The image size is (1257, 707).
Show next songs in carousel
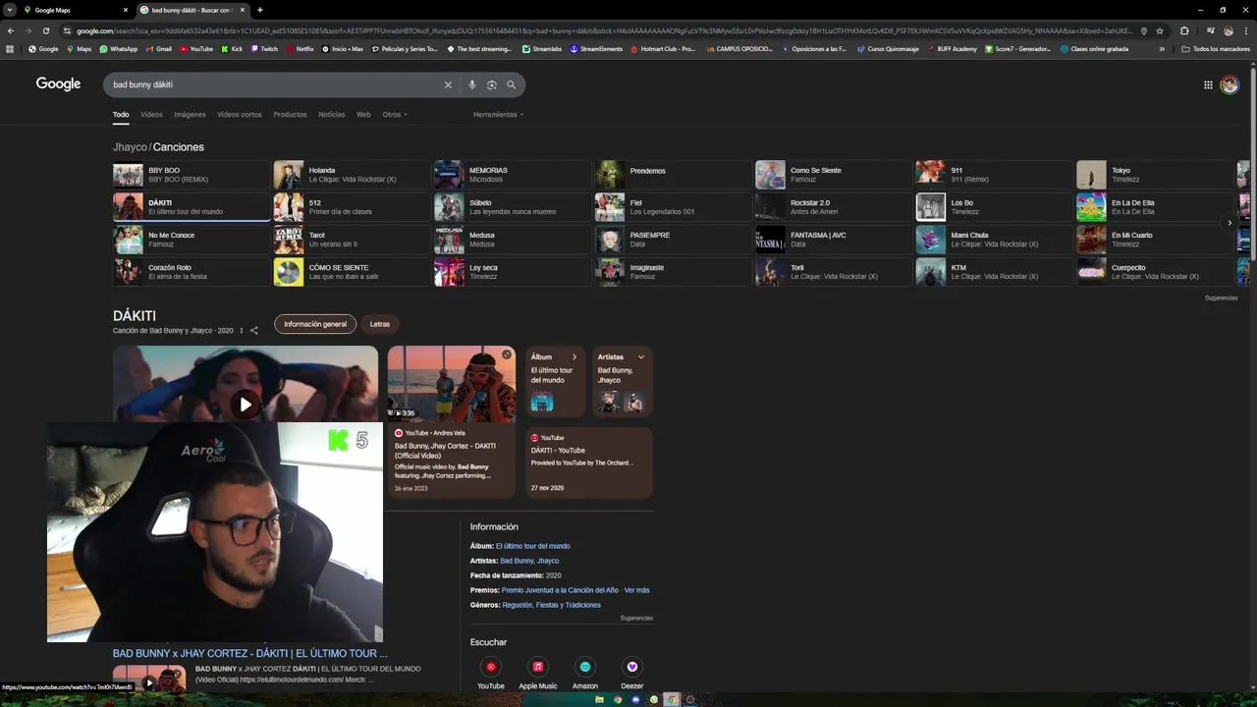coord(1230,223)
